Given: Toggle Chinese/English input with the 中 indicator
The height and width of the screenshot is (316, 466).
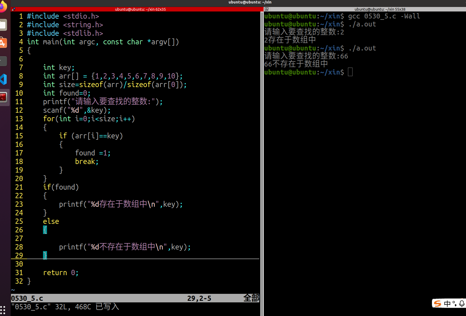Looking at the screenshot, I should (447, 304).
